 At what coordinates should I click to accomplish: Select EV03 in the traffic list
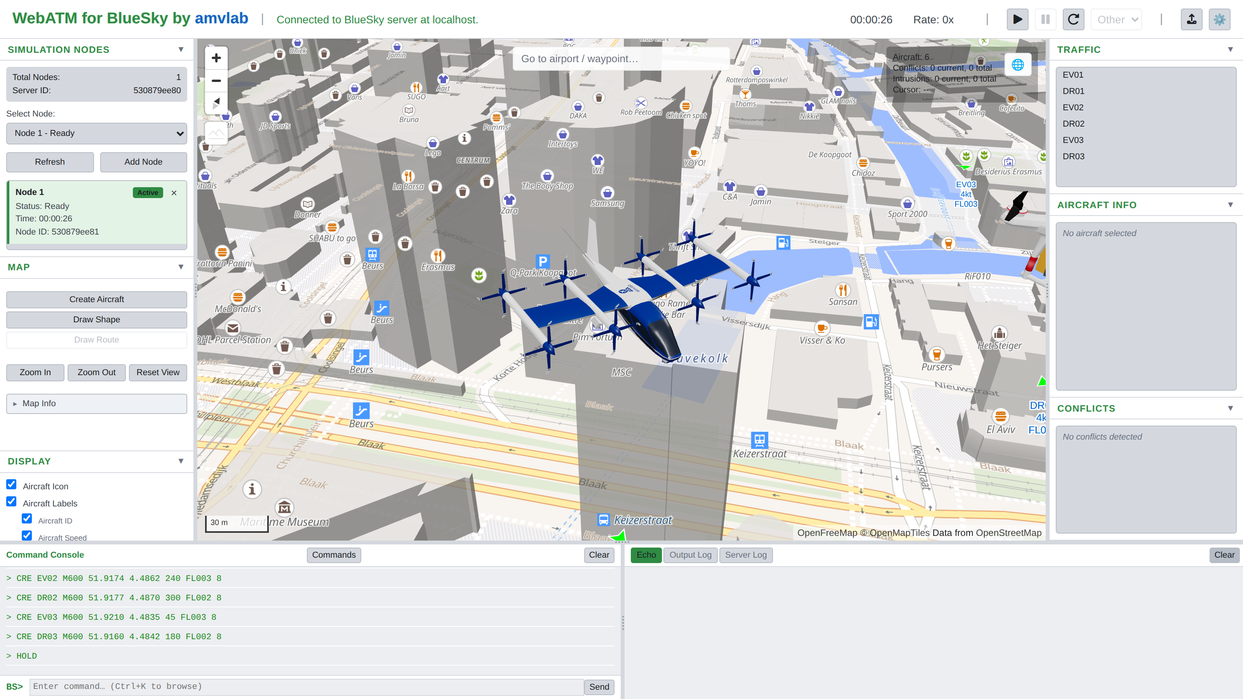pyautogui.click(x=1146, y=140)
